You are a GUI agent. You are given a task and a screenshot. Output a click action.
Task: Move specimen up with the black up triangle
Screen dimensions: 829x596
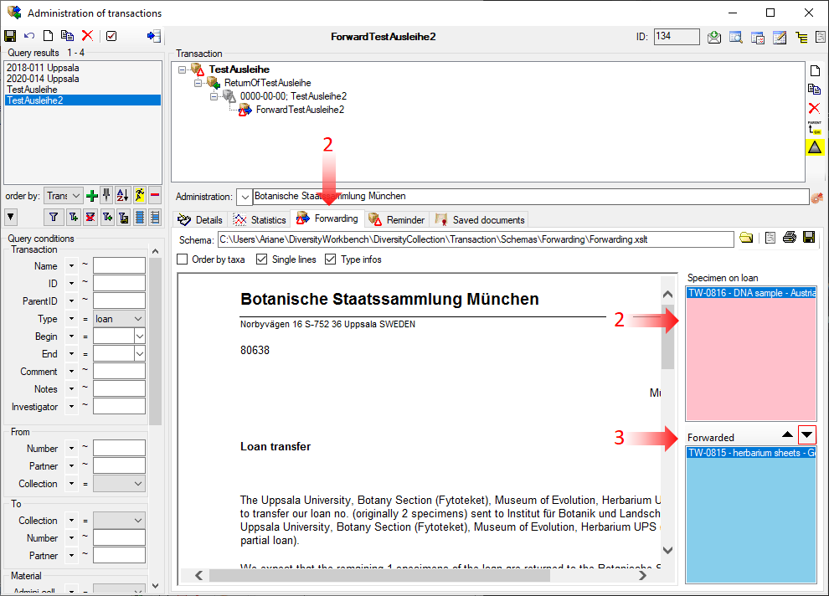point(787,434)
